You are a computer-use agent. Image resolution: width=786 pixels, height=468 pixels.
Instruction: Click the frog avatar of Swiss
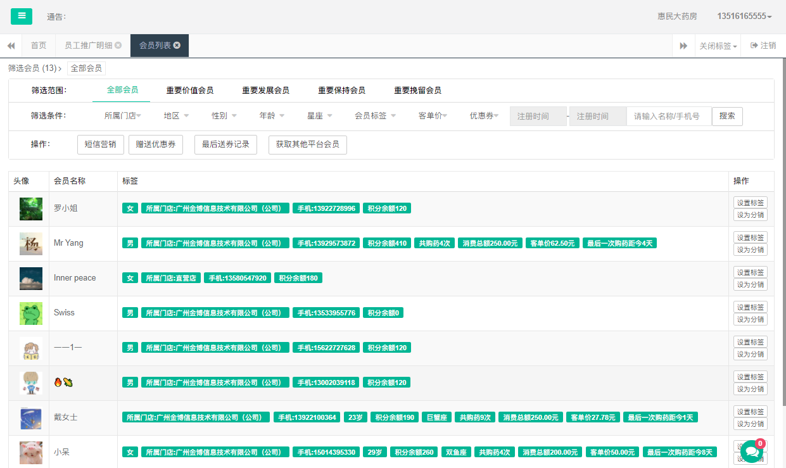click(x=30, y=313)
